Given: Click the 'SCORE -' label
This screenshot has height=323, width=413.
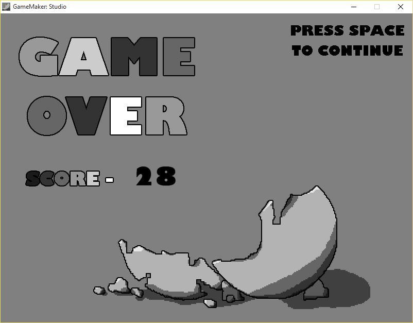Looking at the screenshot, I should point(70,178).
